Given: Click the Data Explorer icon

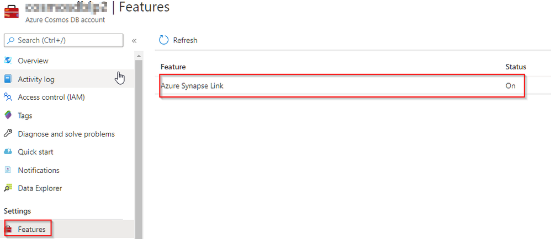Looking at the screenshot, I should tap(8, 188).
